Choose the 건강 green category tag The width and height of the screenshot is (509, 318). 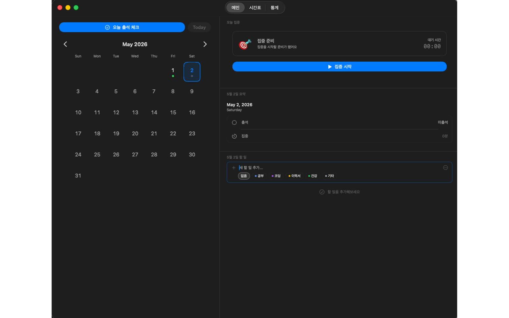coord(313,176)
